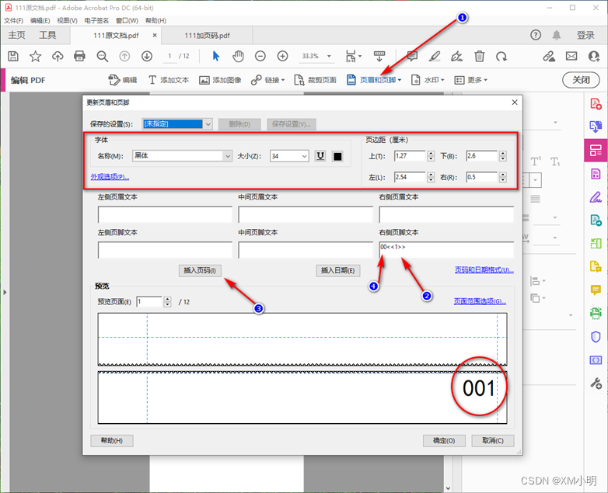Click the upload to cloud icon
This screenshot has height=493, width=608.
(x=58, y=57)
